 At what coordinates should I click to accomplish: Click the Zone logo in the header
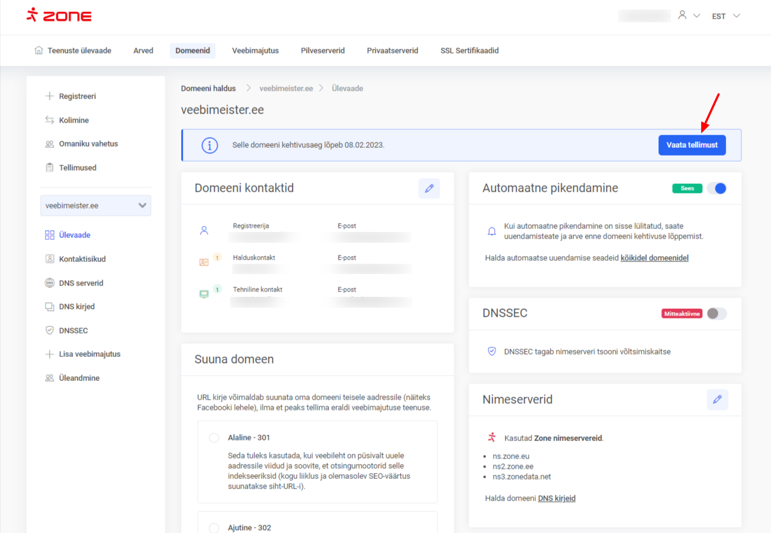point(59,16)
